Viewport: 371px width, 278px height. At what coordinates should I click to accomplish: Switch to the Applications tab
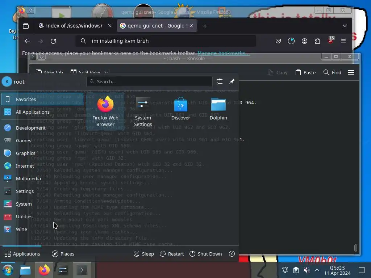[x=22, y=254]
